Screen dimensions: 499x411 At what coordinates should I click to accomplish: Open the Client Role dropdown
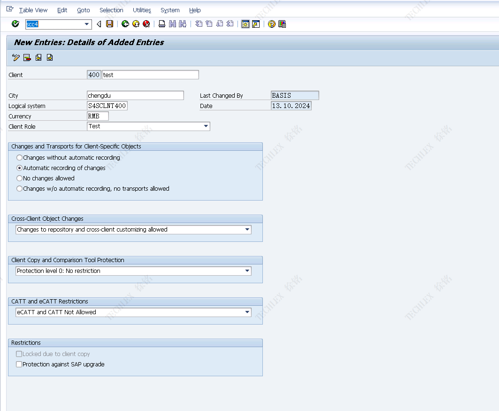click(x=206, y=126)
